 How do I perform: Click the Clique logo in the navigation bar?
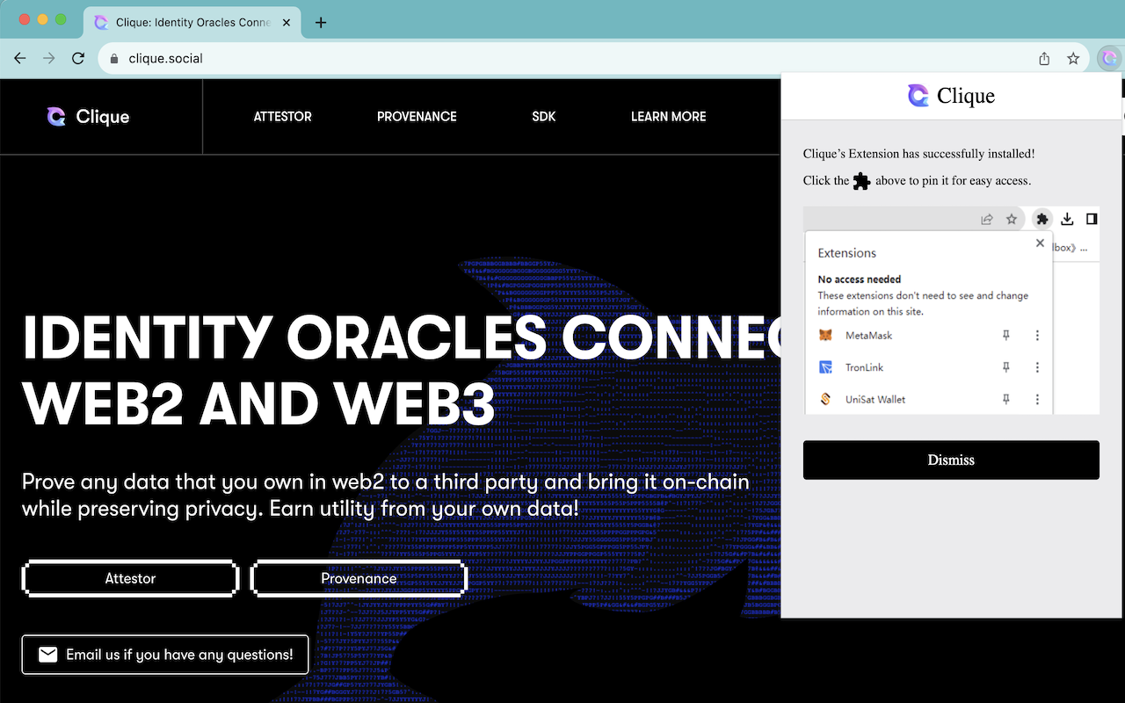point(87,116)
